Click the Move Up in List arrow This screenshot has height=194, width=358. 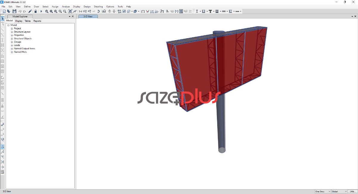109,11
